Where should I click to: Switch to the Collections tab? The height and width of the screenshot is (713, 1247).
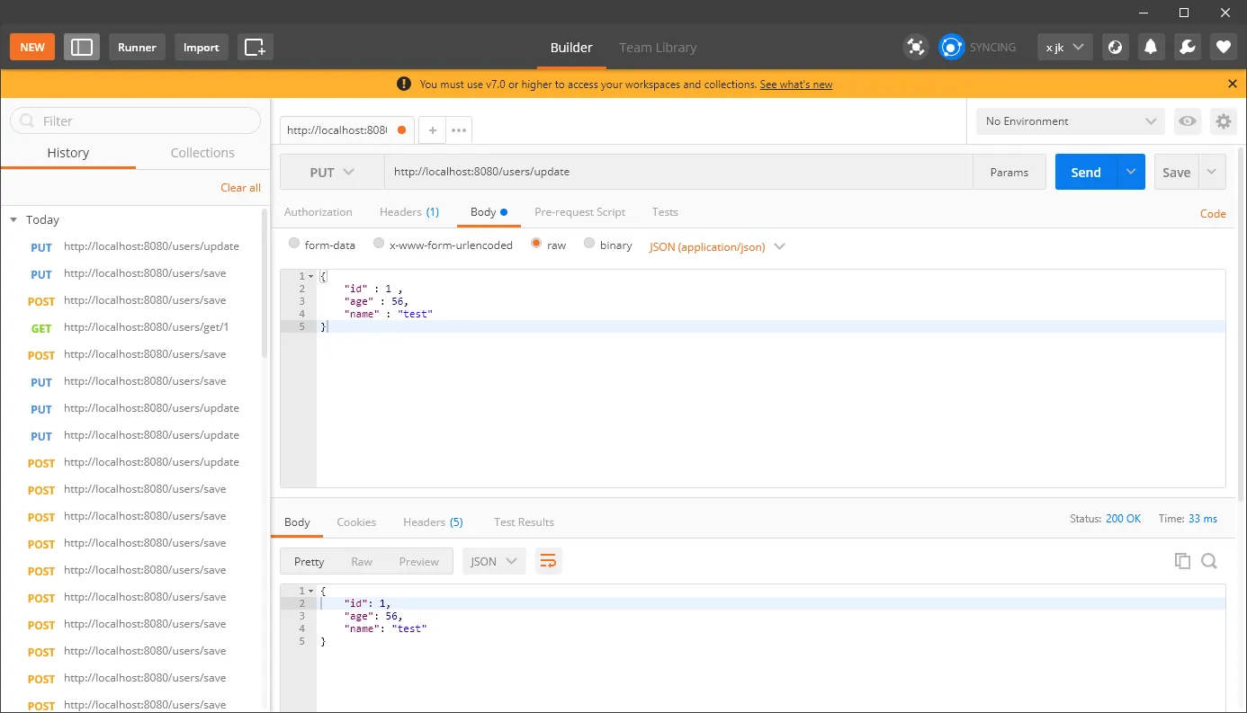[202, 153]
